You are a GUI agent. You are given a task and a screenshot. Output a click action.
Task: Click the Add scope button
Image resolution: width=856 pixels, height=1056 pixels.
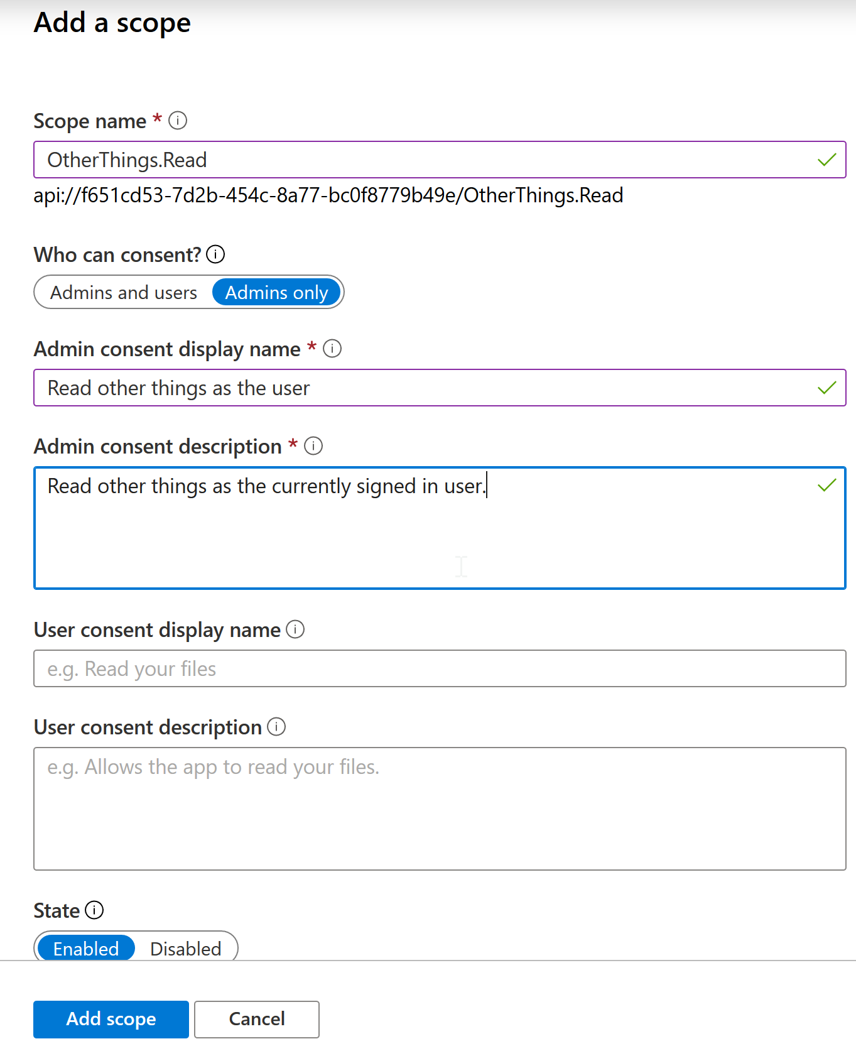click(x=111, y=1019)
